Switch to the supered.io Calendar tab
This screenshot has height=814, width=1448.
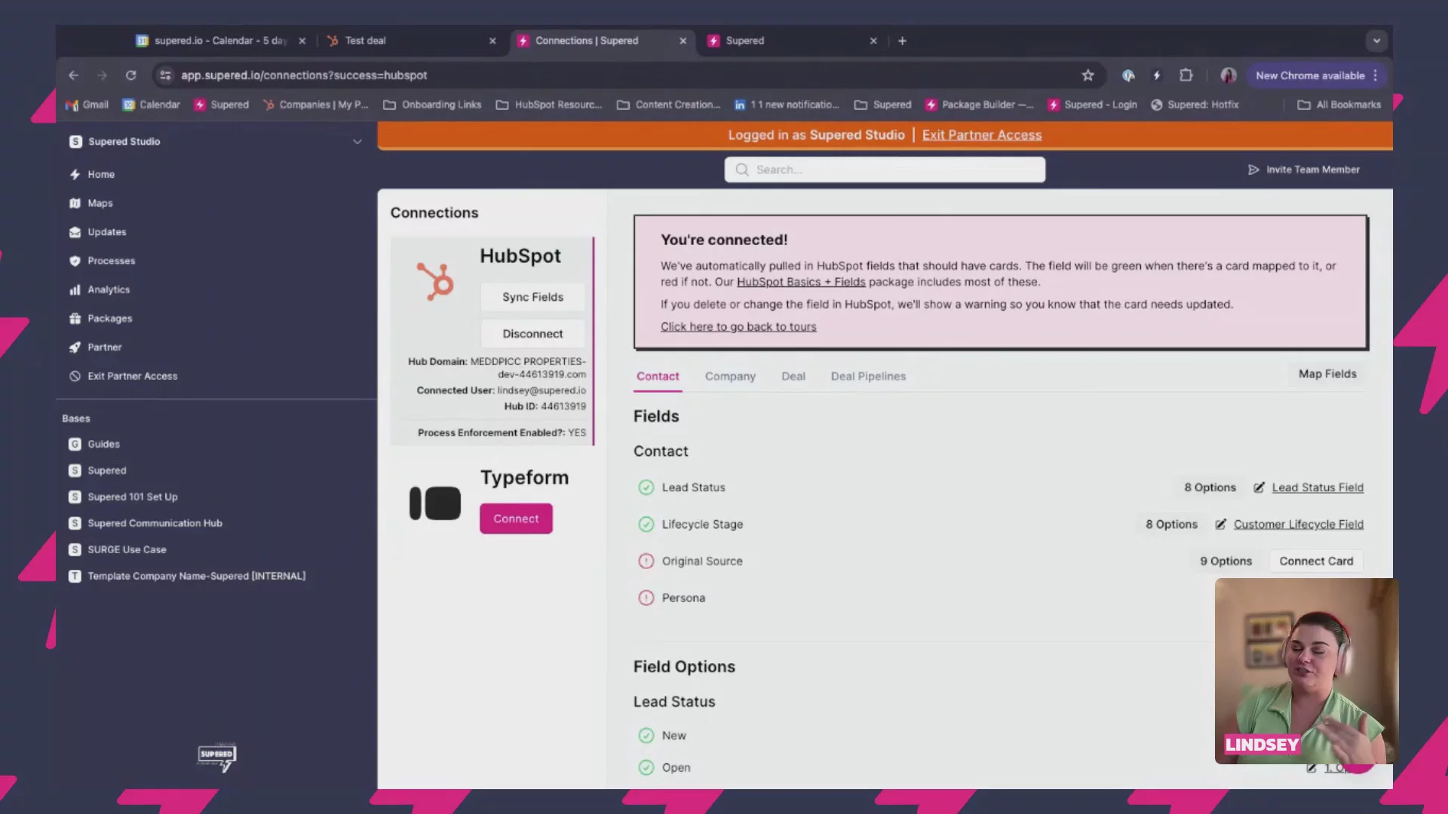pyautogui.click(x=220, y=41)
